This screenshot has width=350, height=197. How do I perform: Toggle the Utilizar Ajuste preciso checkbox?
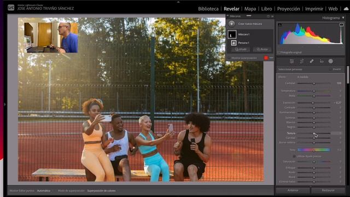click(294, 157)
